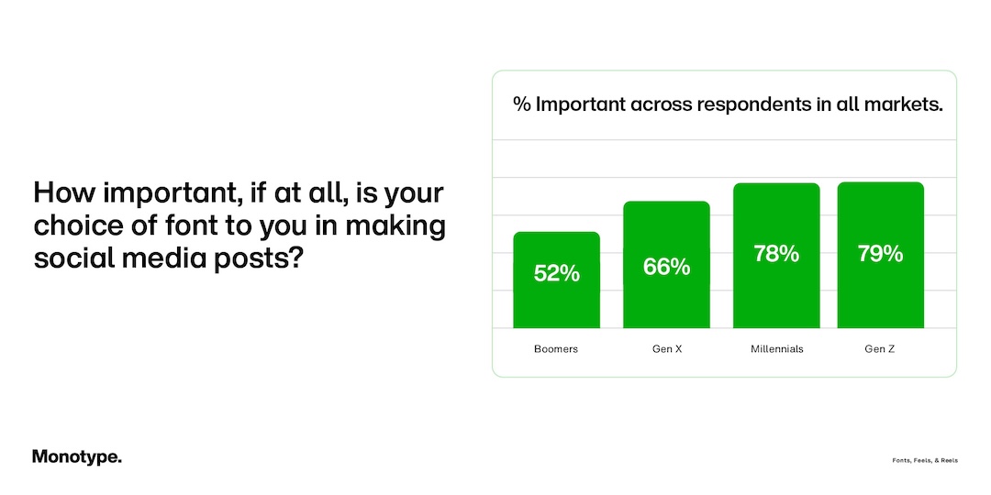Select the Gen Z axis label
The height and width of the screenshot is (495, 991).
pos(880,349)
